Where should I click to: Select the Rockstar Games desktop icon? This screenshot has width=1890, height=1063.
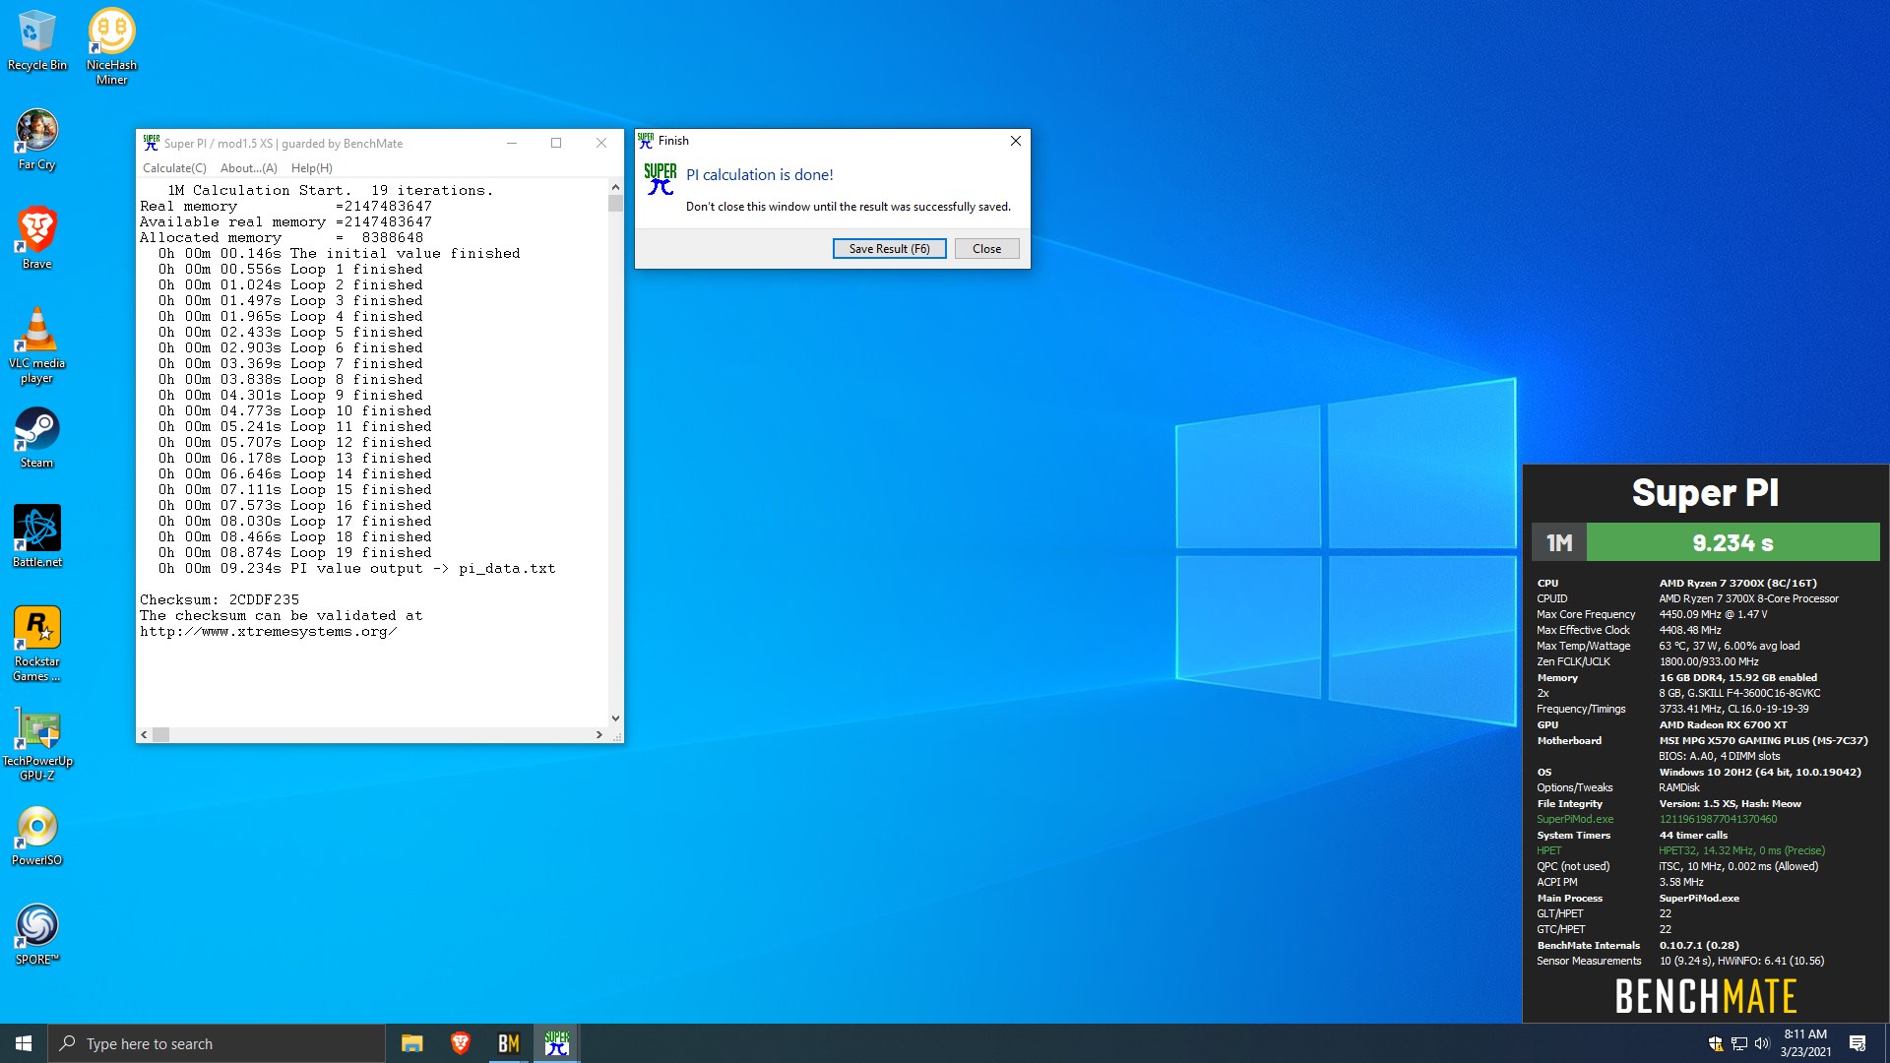click(x=36, y=643)
